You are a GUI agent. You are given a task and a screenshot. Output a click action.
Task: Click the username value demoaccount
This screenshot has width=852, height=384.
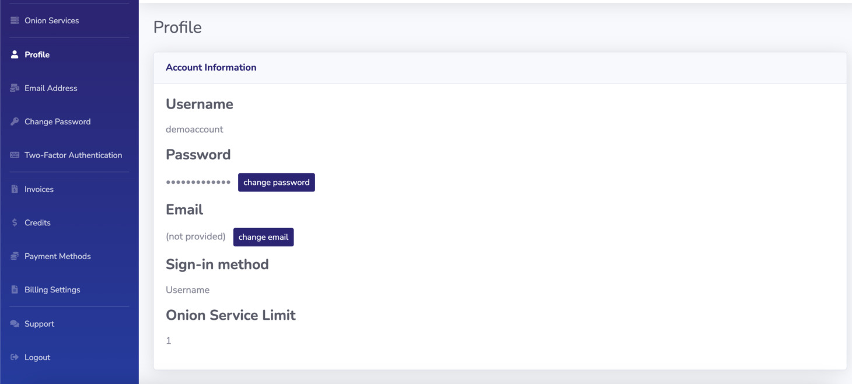[x=194, y=130]
